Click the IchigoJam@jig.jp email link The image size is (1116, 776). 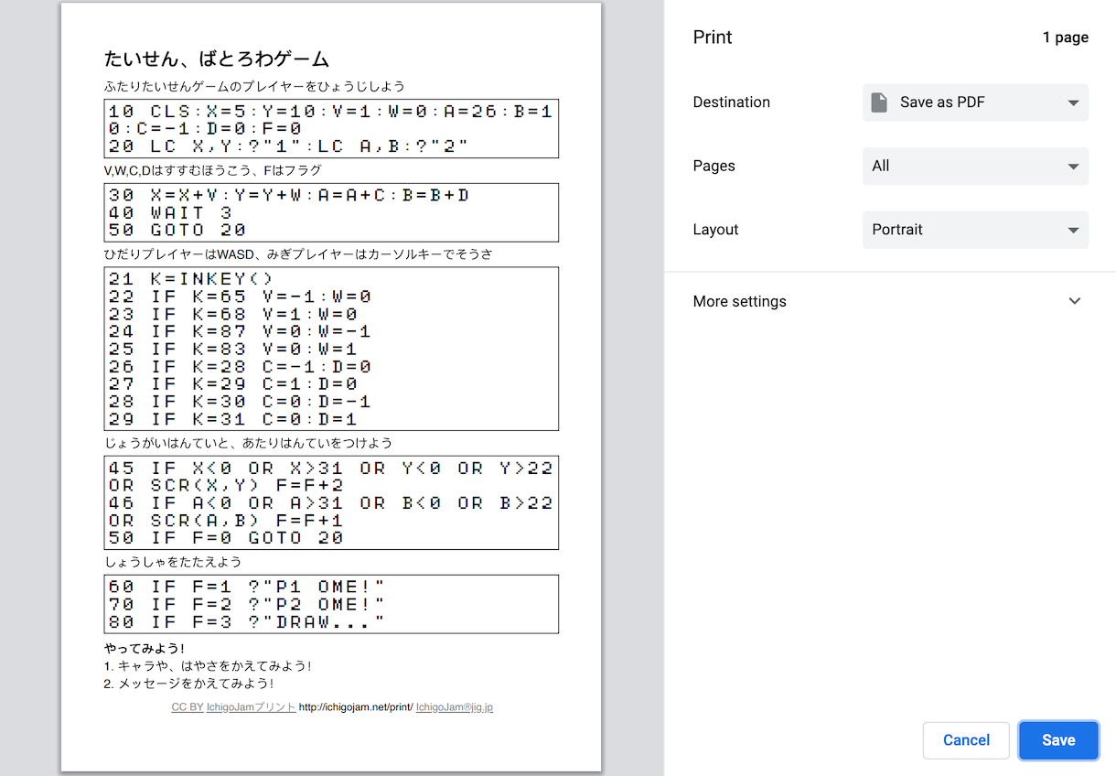click(454, 707)
